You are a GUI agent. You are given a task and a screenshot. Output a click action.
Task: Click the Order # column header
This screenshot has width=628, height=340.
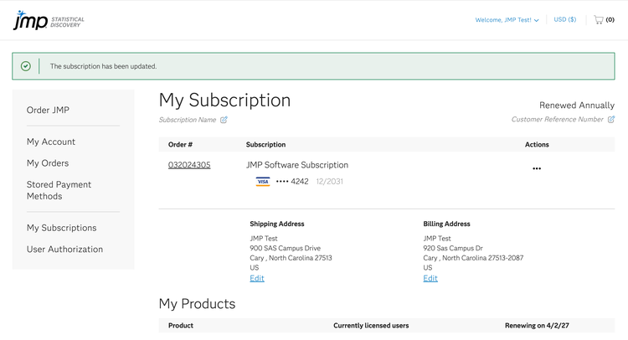pyautogui.click(x=180, y=145)
